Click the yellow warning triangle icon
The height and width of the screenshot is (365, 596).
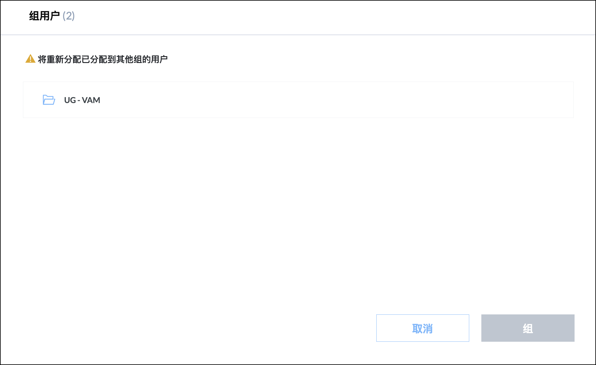(30, 59)
